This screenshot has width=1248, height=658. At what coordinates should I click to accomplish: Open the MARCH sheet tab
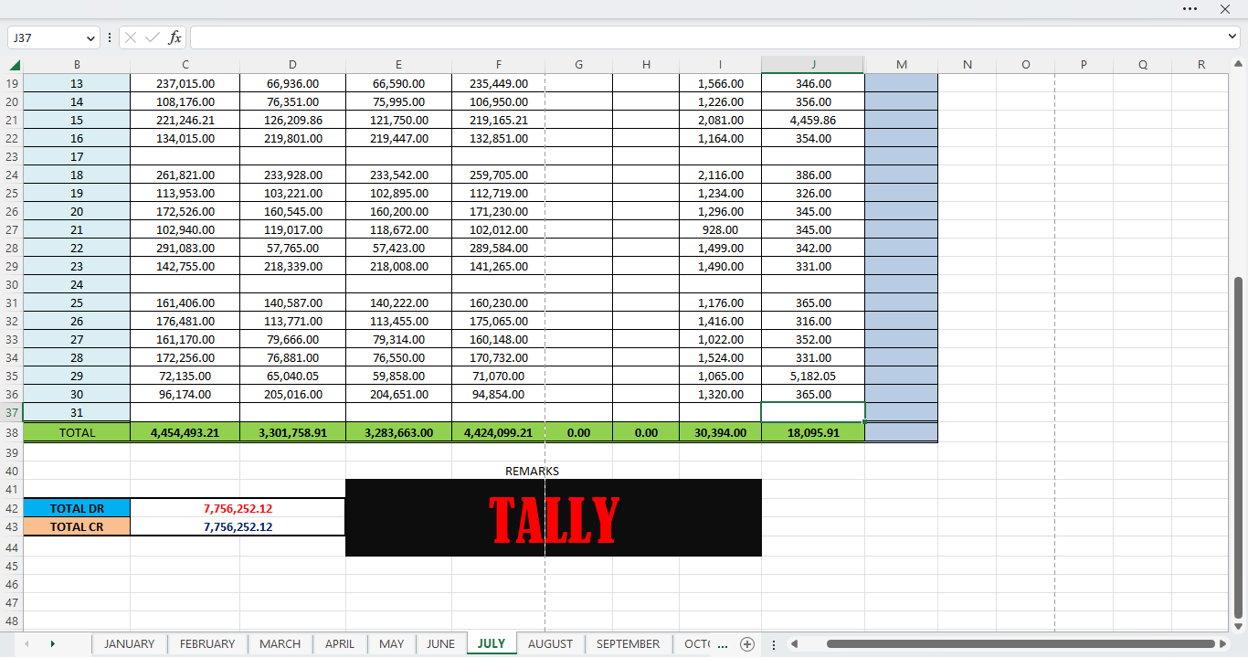click(280, 644)
